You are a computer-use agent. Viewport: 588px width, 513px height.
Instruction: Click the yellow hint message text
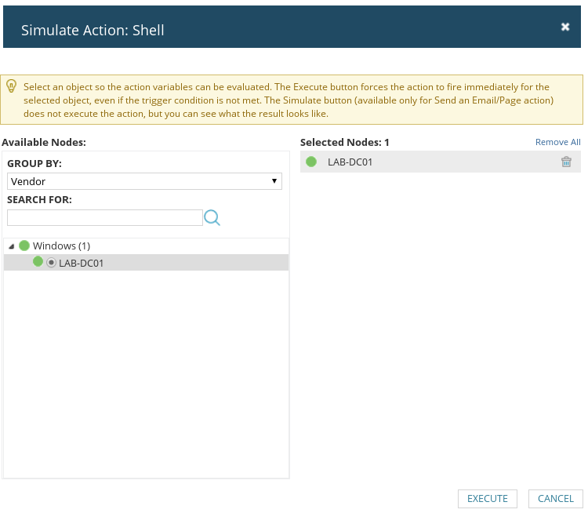pos(289,100)
